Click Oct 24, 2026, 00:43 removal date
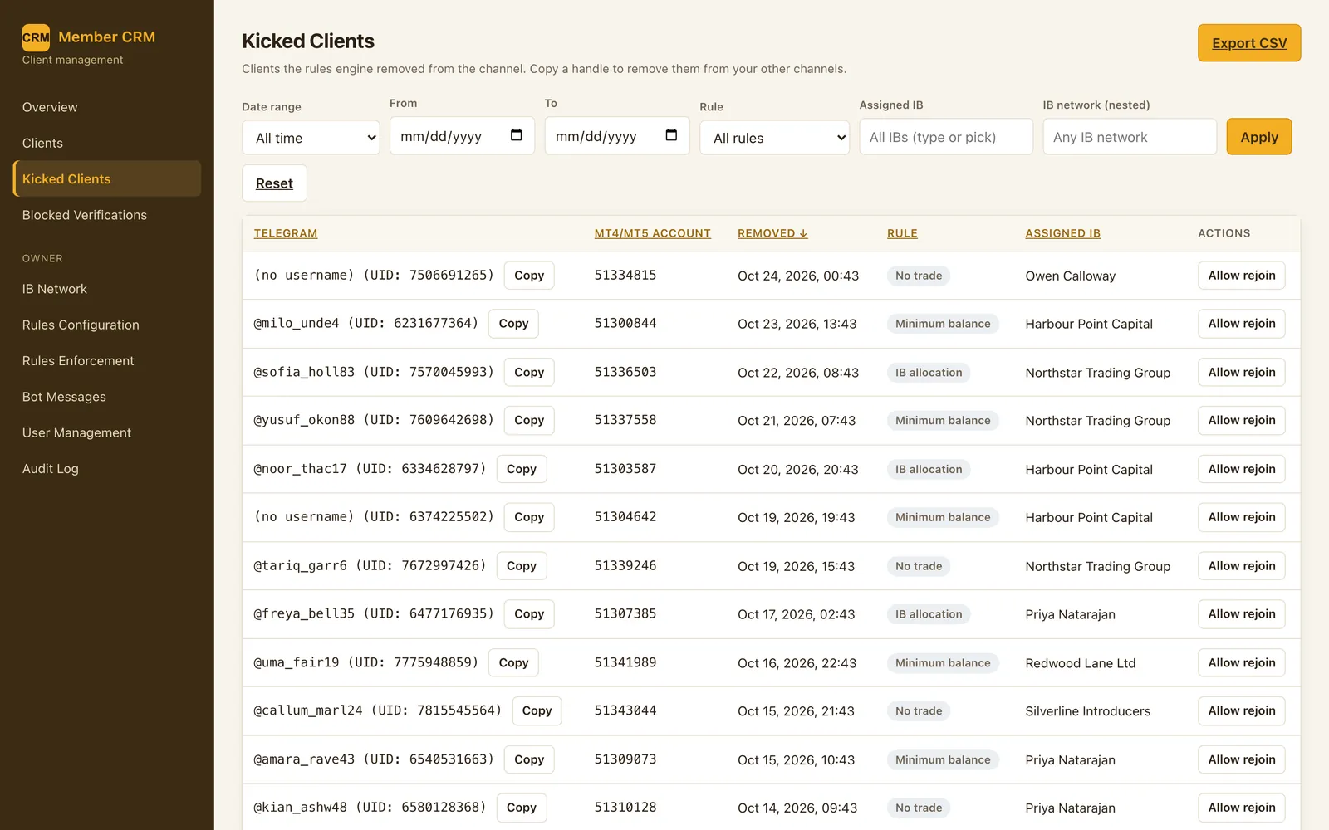Viewport: 1329px width, 830px height. (x=797, y=276)
